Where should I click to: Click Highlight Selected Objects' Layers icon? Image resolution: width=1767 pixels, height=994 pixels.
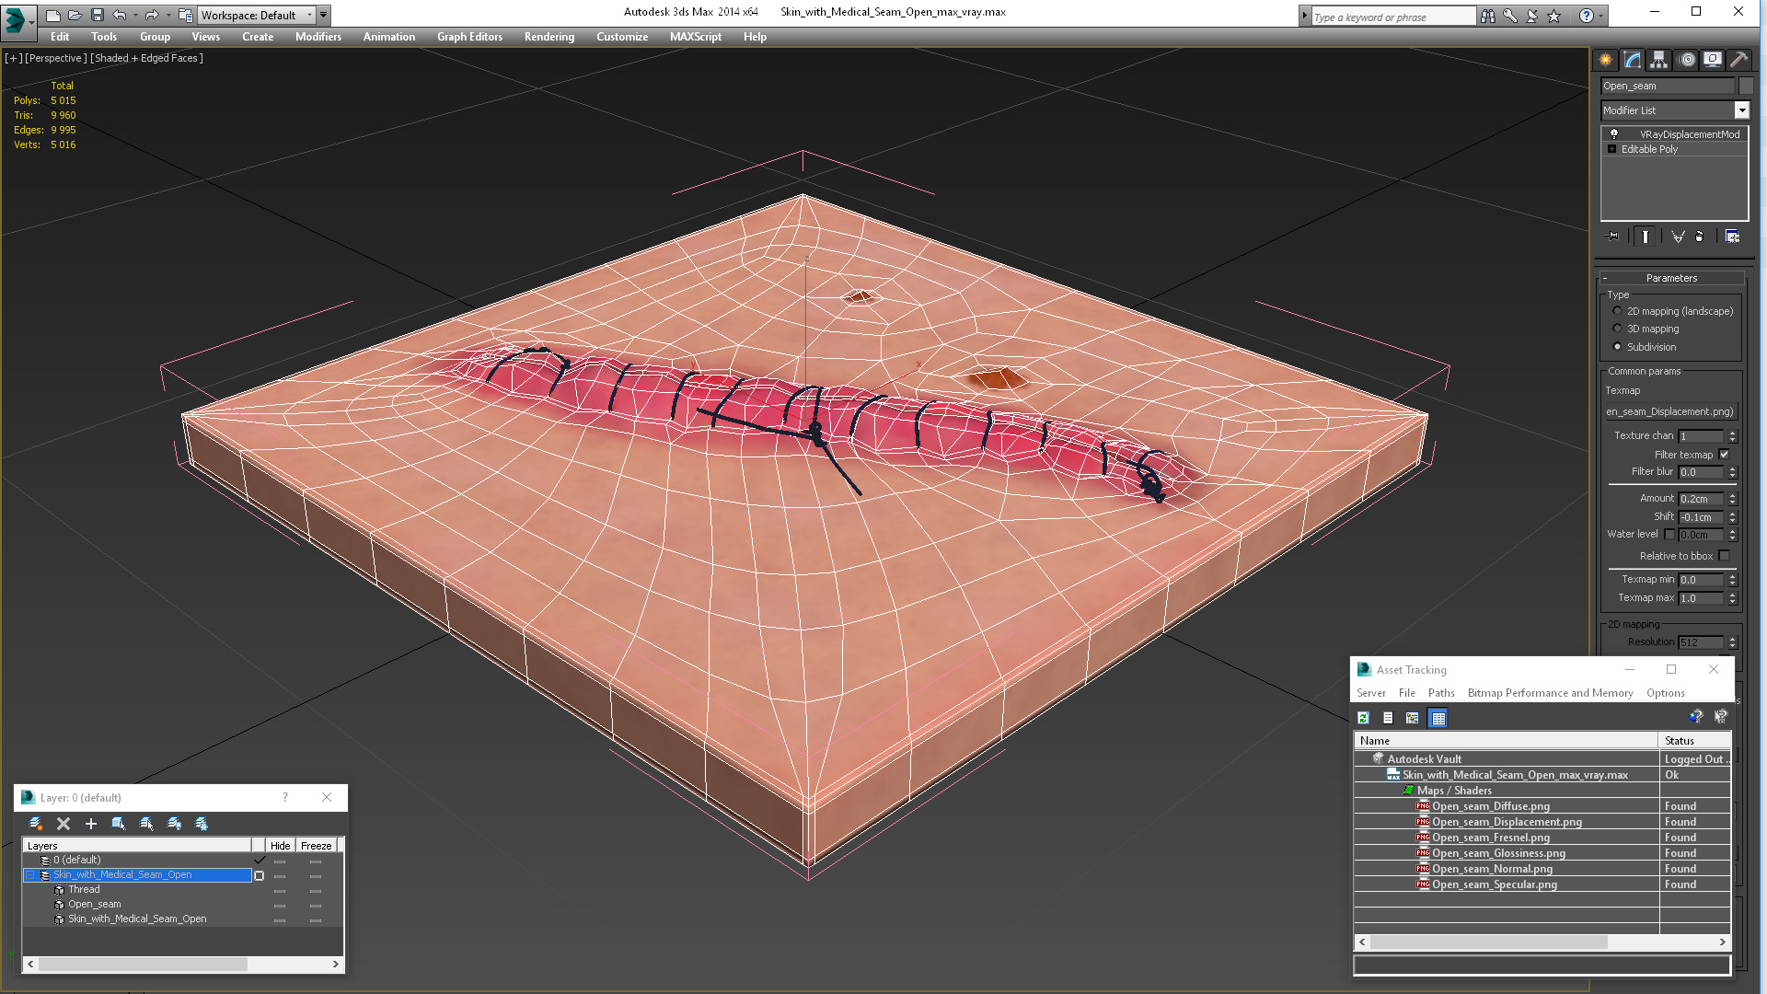[x=146, y=824]
